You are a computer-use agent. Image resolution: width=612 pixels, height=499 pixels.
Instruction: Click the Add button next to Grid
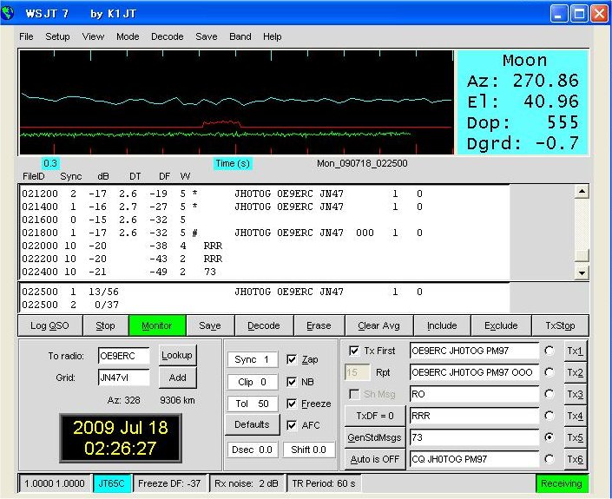click(x=177, y=378)
